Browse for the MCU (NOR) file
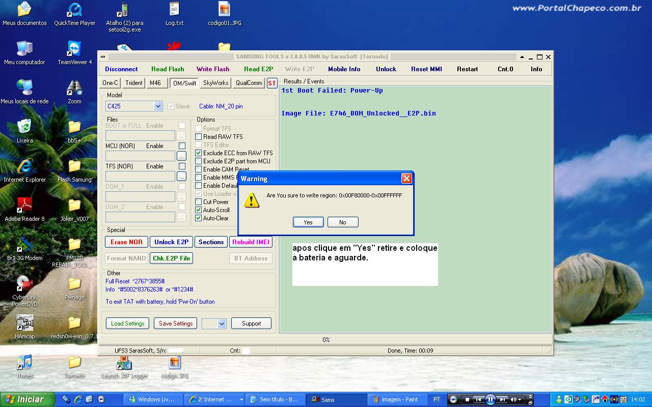 pos(181,156)
